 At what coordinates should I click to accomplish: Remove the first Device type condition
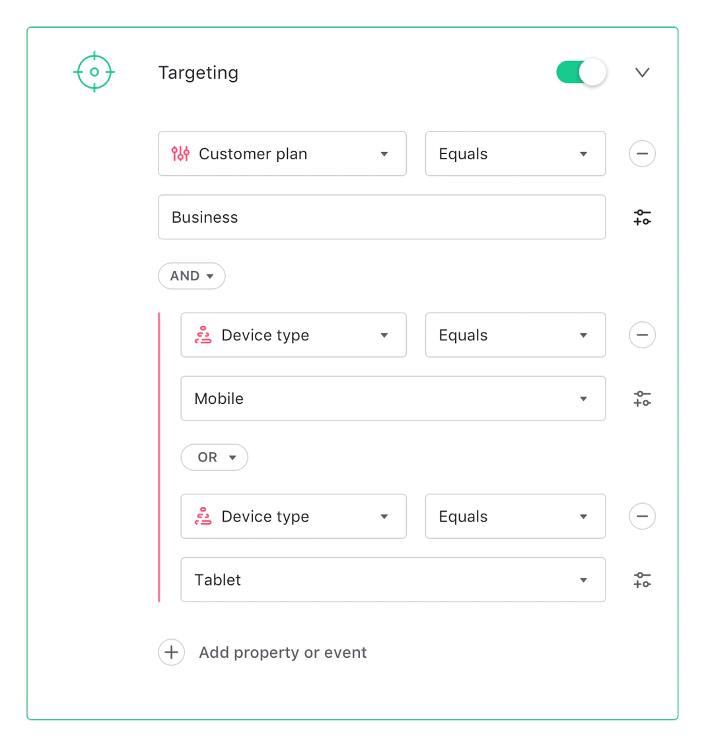(x=642, y=335)
